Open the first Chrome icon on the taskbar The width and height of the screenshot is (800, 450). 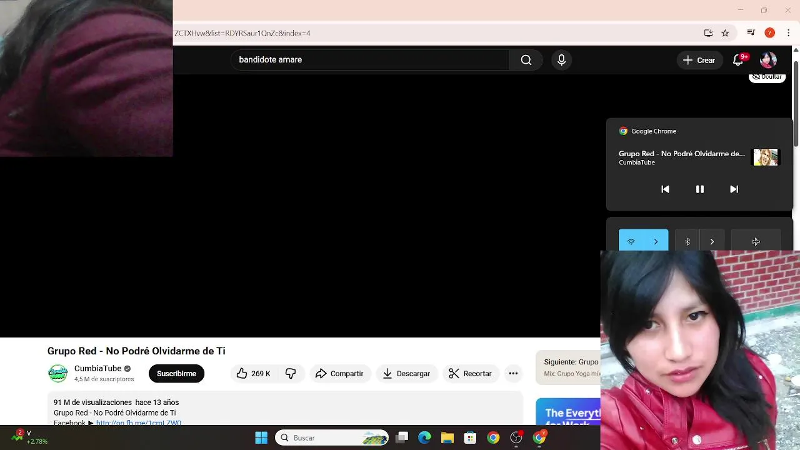(x=493, y=437)
